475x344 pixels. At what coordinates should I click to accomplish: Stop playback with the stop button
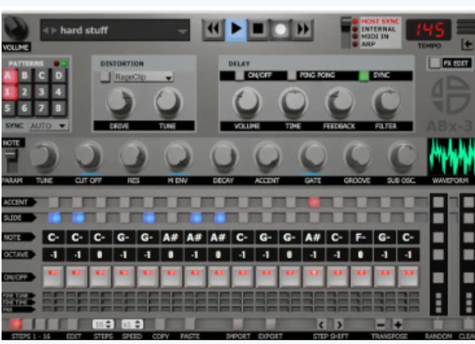pyautogui.click(x=258, y=29)
